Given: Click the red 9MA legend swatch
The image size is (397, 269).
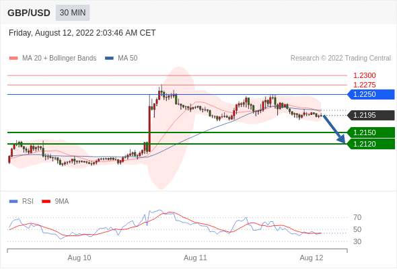Looking at the screenshot, I should [x=46, y=202].
